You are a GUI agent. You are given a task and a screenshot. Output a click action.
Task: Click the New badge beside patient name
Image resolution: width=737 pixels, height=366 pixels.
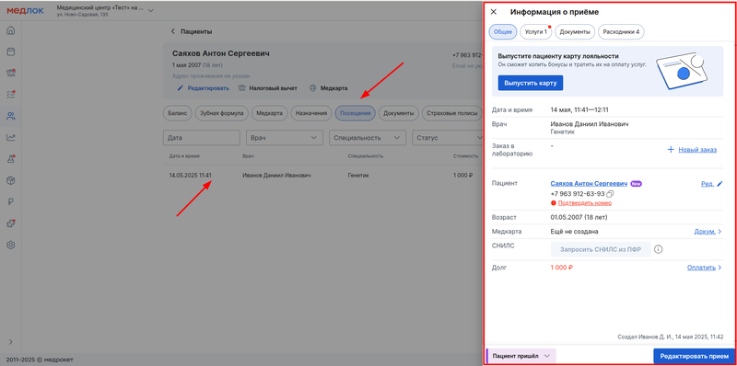(636, 184)
